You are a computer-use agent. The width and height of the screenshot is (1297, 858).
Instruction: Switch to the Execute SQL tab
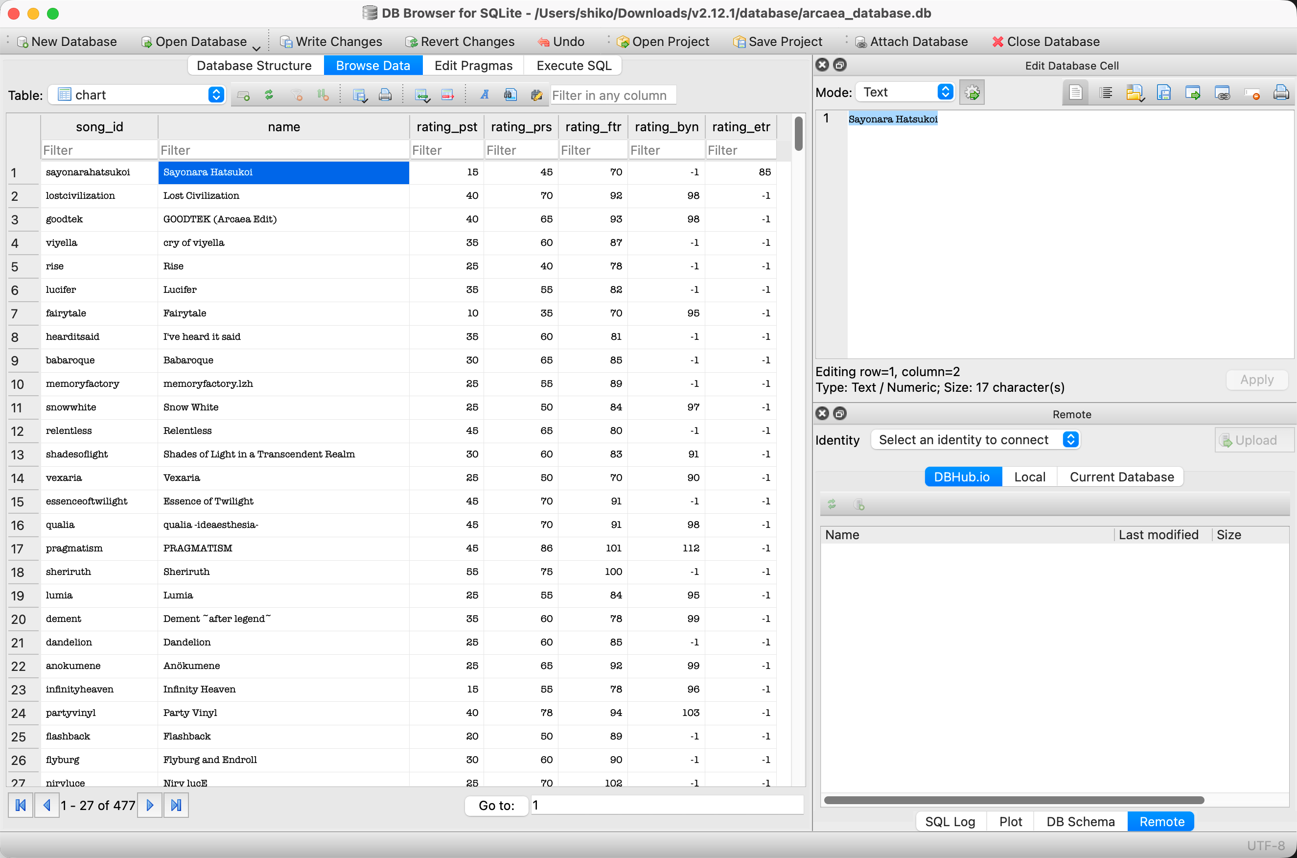pyautogui.click(x=574, y=66)
